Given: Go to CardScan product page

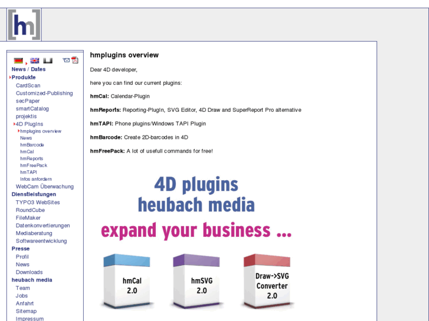Looking at the screenshot, I should point(28,85).
